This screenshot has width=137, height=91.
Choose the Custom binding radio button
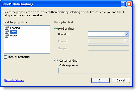[x=56, y=61]
